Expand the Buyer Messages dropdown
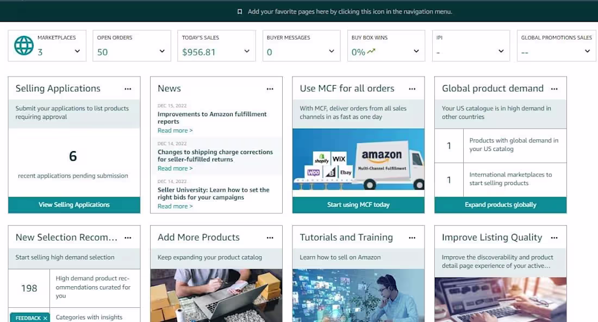The height and width of the screenshot is (322, 598). click(x=332, y=51)
